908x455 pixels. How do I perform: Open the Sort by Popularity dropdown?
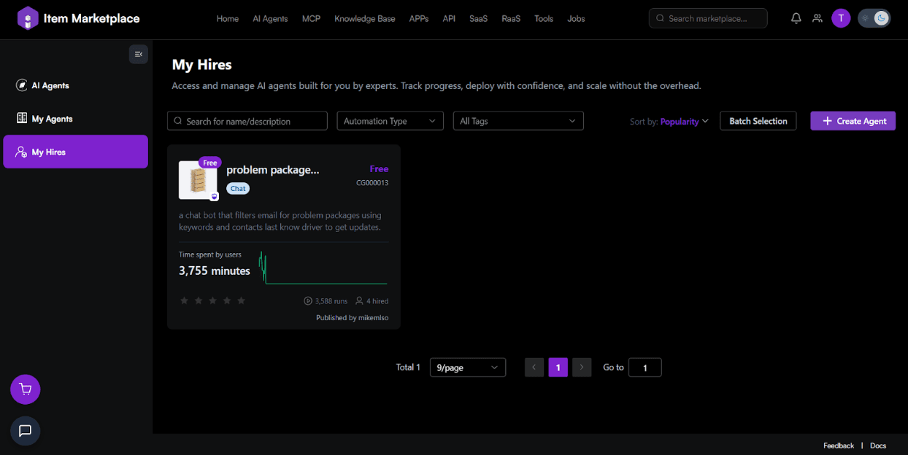point(684,122)
